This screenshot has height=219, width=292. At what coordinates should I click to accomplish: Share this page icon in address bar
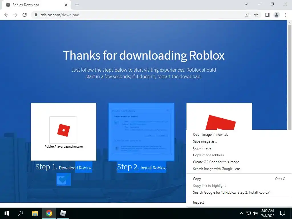point(247,15)
